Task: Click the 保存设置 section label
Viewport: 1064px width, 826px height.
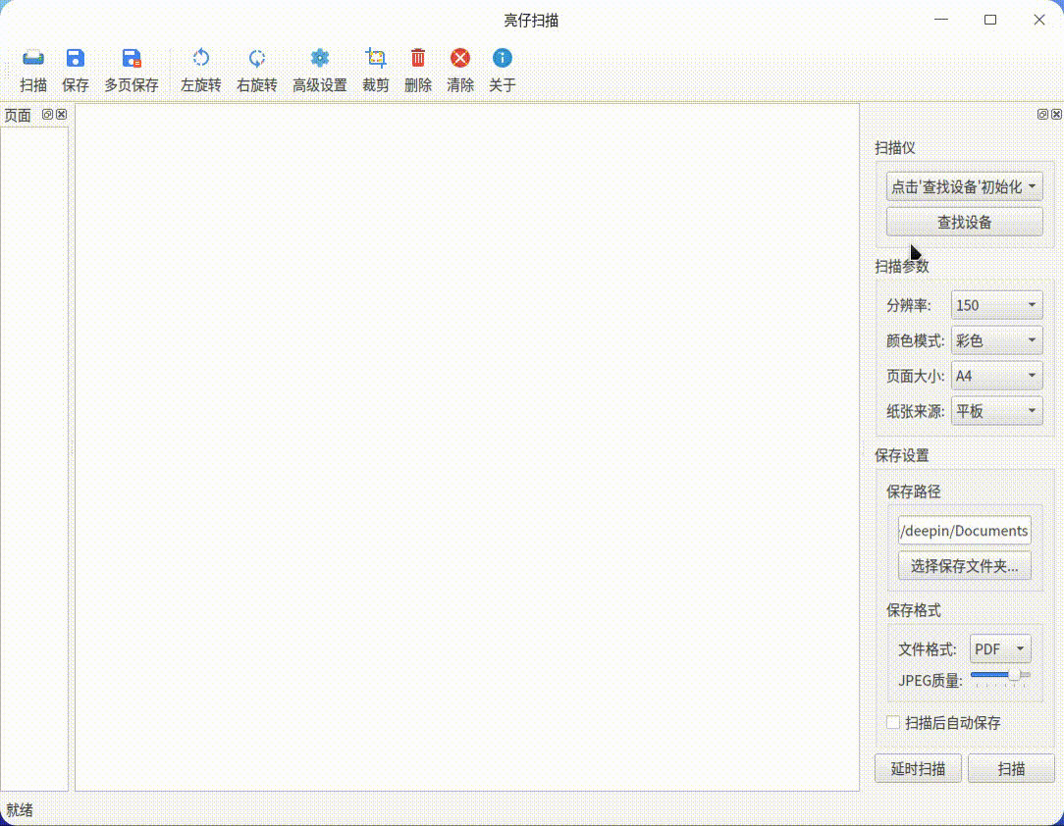Action: pyautogui.click(x=902, y=455)
